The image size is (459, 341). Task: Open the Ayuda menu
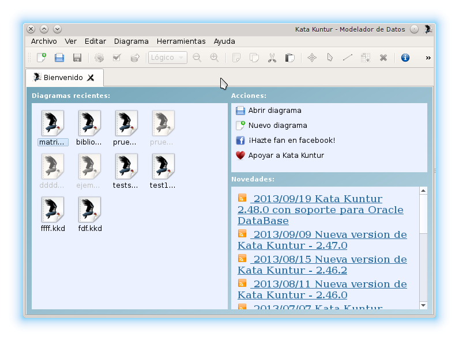(224, 41)
